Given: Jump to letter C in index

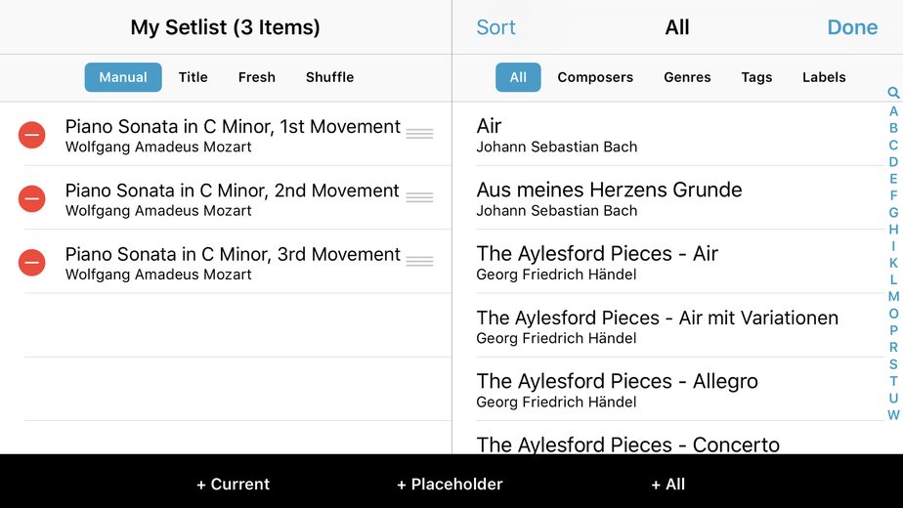Looking at the screenshot, I should [x=893, y=146].
